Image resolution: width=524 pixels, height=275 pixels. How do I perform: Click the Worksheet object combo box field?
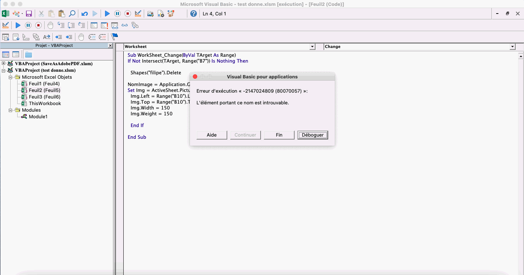pos(220,47)
